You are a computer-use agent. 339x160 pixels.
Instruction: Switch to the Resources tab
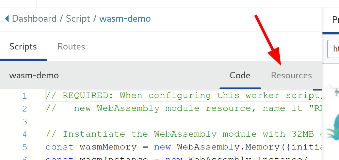click(291, 75)
